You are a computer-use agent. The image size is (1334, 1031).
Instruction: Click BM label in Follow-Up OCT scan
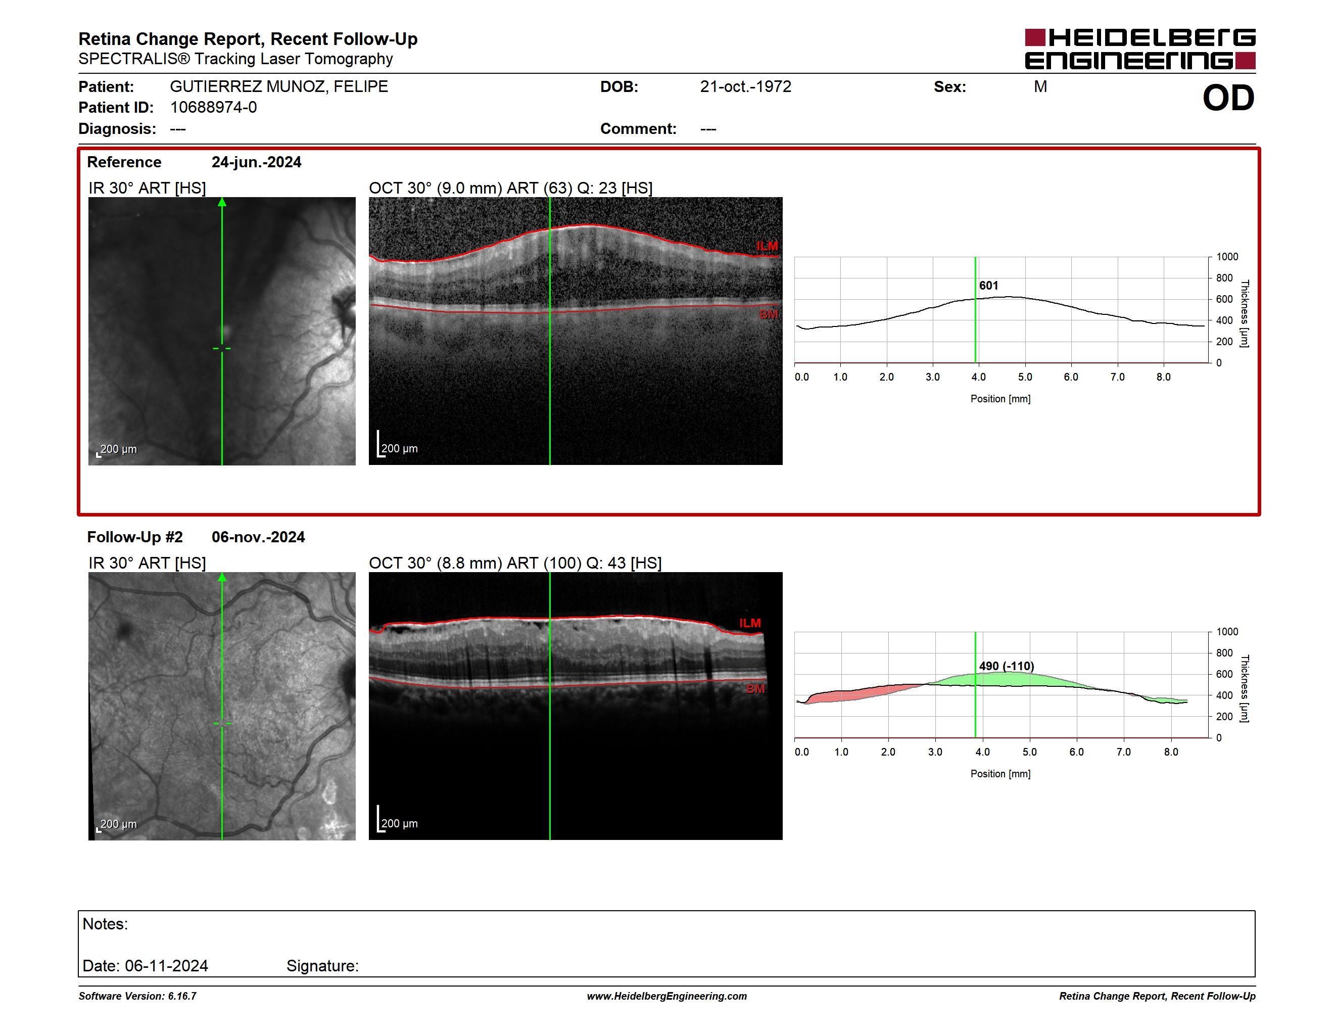[755, 688]
